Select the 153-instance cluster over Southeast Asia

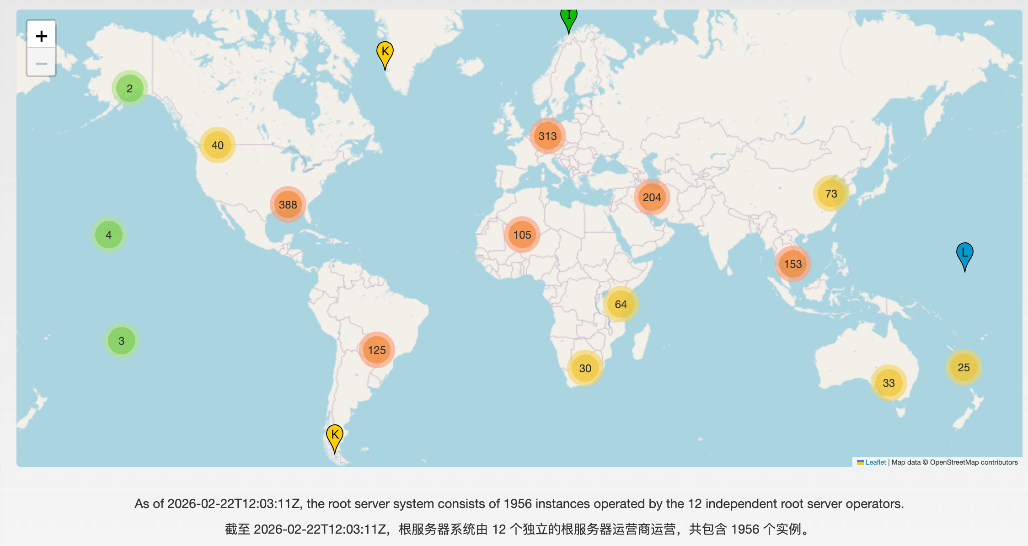(792, 264)
